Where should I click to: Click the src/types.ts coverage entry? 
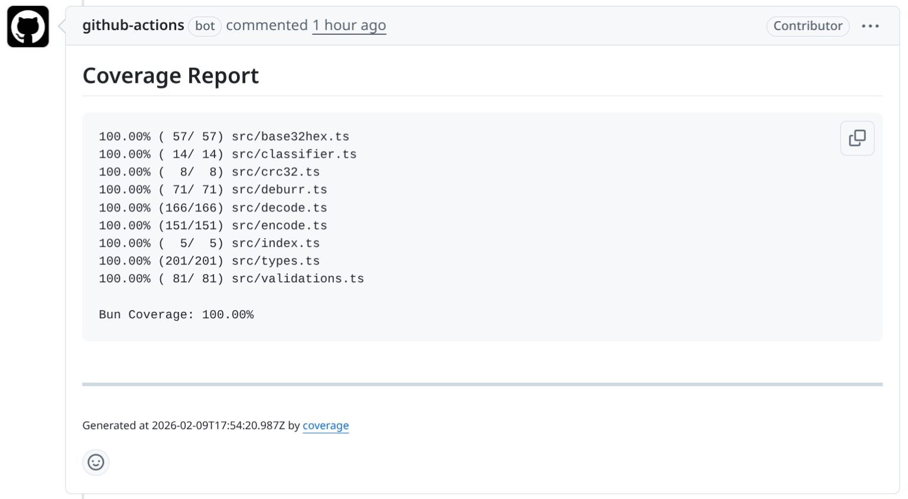click(209, 260)
